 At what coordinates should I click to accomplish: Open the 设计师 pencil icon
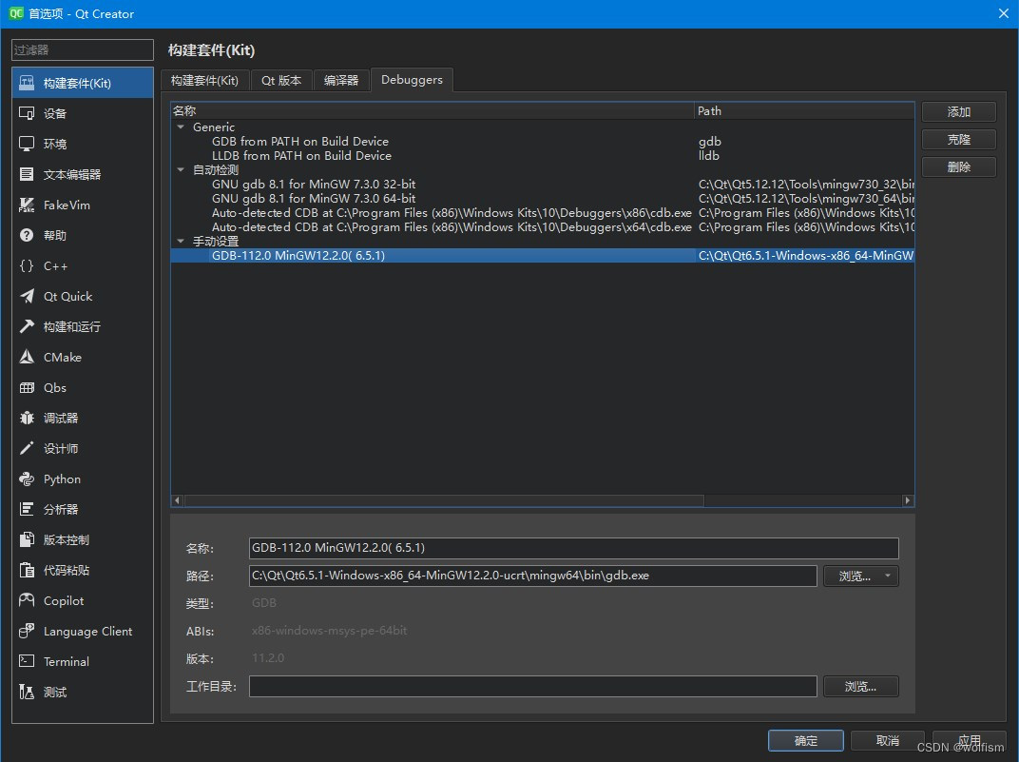click(27, 449)
